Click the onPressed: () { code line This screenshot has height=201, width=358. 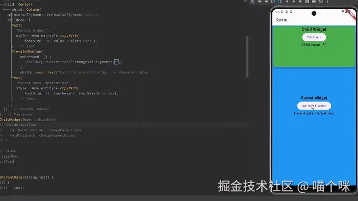pyautogui.click(x=36, y=57)
